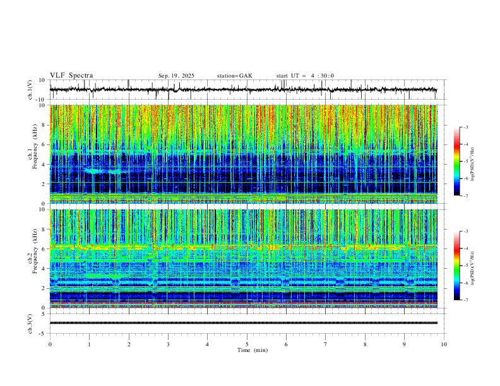Select the "Sep. 19, 2025" date text
500x386 pixels.
point(176,76)
